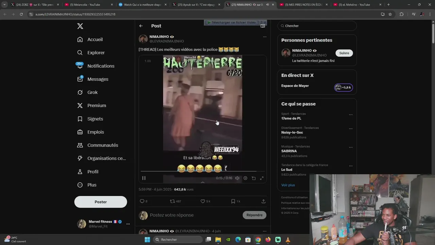435x245 pixels.
Task: Bookmark page with star icon
Action: coord(390,14)
